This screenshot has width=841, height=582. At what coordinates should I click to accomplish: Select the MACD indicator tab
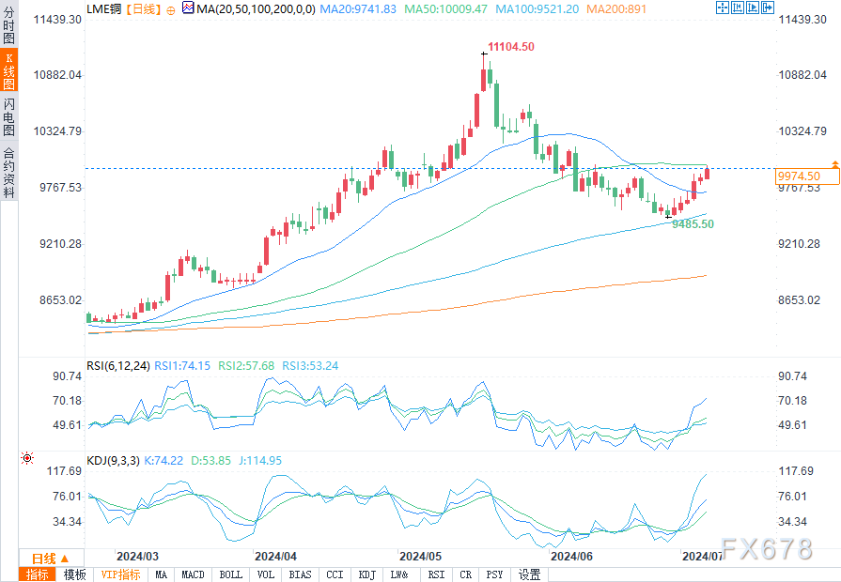(193, 574)
